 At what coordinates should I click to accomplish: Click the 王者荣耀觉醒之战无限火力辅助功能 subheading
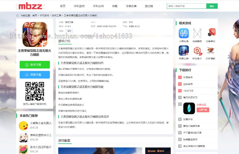(82, 87)
